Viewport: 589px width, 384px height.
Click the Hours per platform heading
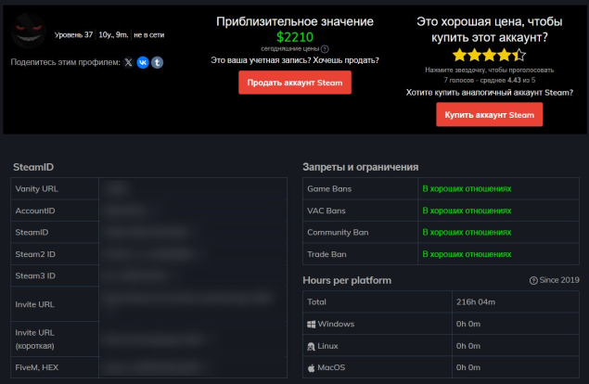pos(347,280)
